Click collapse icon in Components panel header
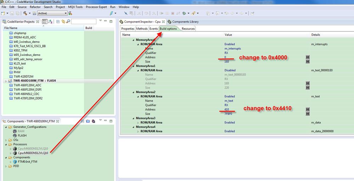This screenshot has width=354, height=181. click(x=83, y=121)
